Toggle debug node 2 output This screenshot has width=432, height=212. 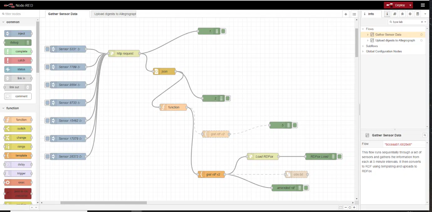pyautogui.click(x=228, y=98)
